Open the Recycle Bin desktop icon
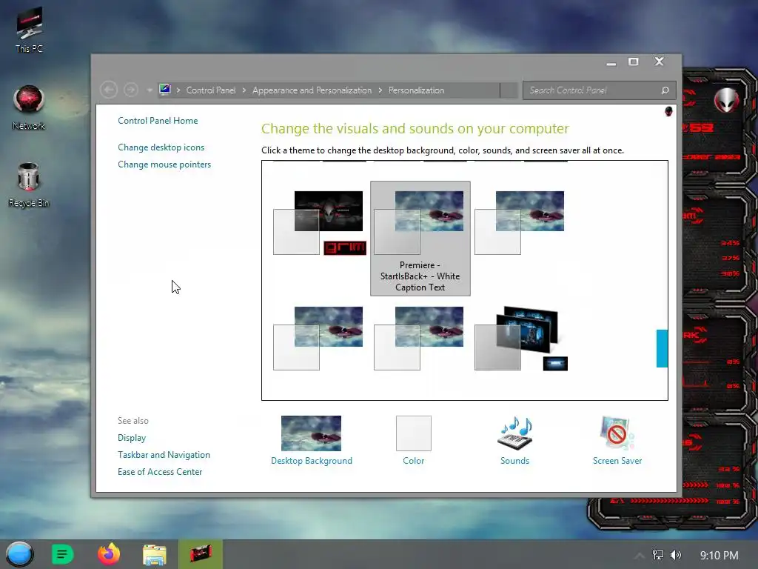Screen dimensions: 758x569 (29, 184)
